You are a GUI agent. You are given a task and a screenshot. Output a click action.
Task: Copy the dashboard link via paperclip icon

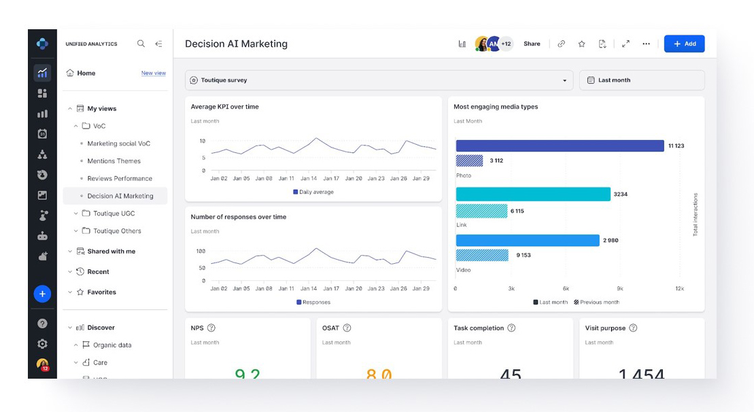(x=561, y=44)
